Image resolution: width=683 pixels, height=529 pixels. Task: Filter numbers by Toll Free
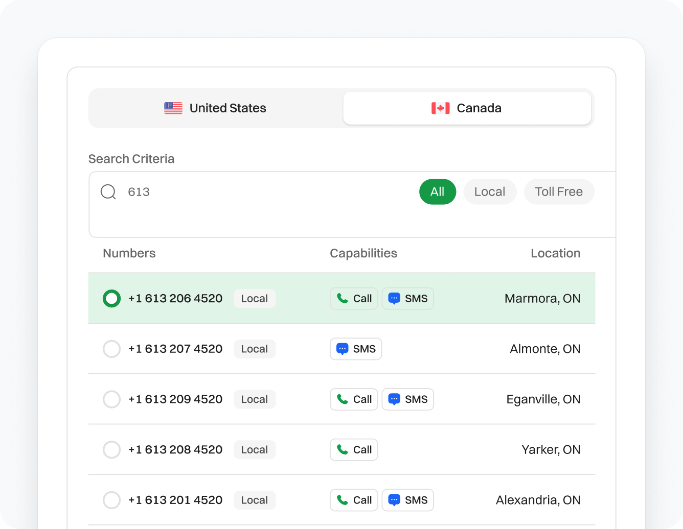pos(559,192)
